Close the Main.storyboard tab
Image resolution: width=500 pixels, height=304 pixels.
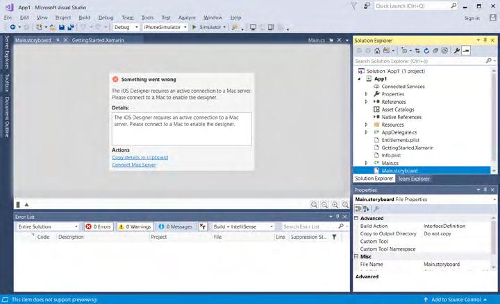point(65,40)
